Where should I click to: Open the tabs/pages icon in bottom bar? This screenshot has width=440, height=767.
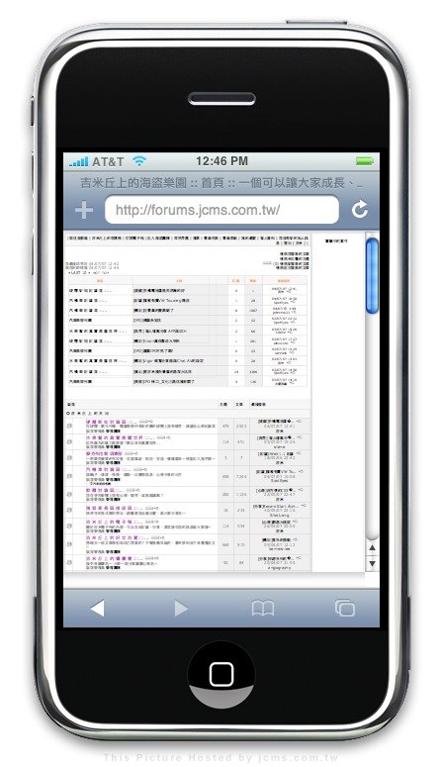tap(345, 608)
